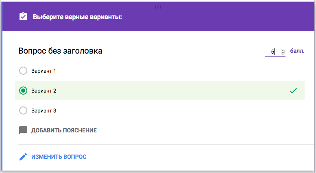Click the green checkmark beside Вариант 2
The image size is (316, 173).
point(293,91)
